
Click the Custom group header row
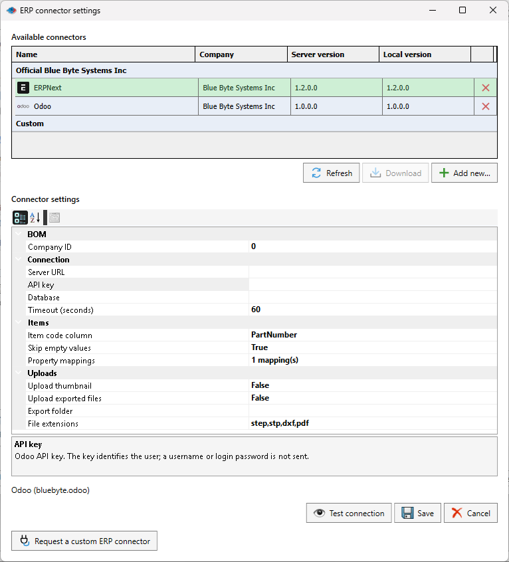pos(255,124)
